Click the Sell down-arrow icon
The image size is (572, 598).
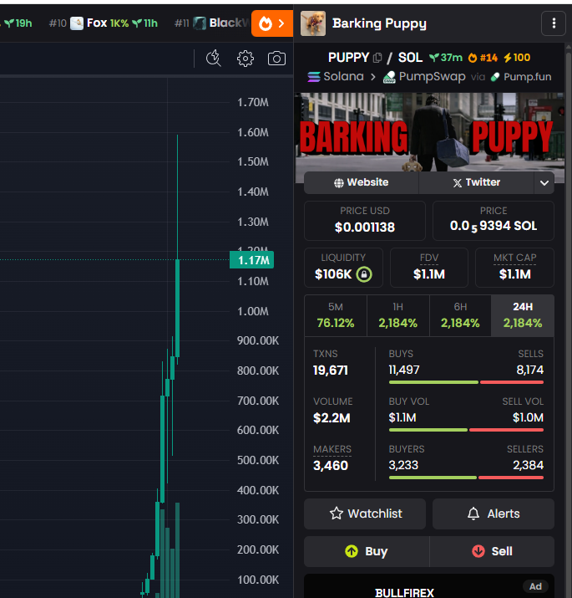(x=478, y=551)
